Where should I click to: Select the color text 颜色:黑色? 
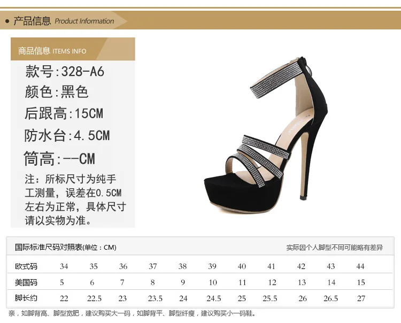point(57,92)
